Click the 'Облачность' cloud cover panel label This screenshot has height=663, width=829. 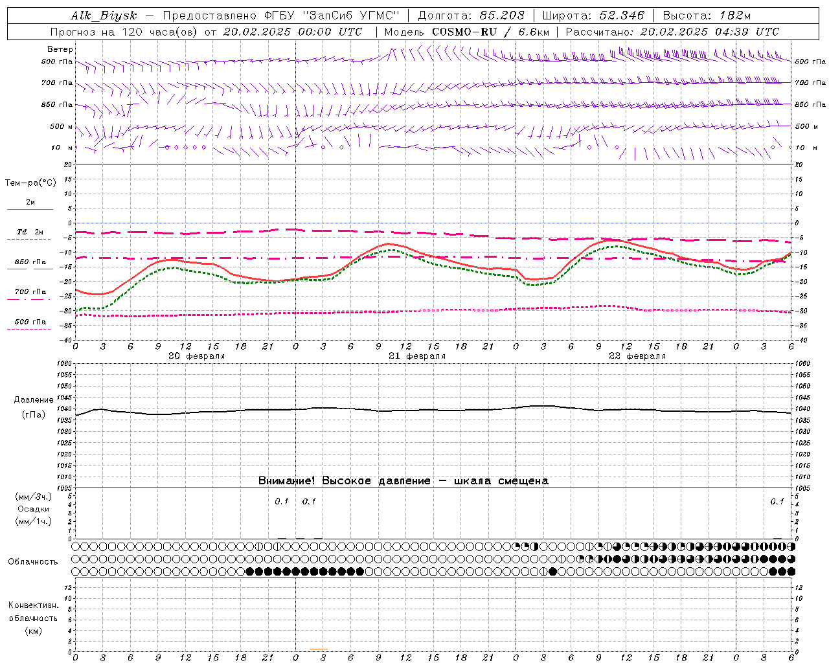pos(33,562)
